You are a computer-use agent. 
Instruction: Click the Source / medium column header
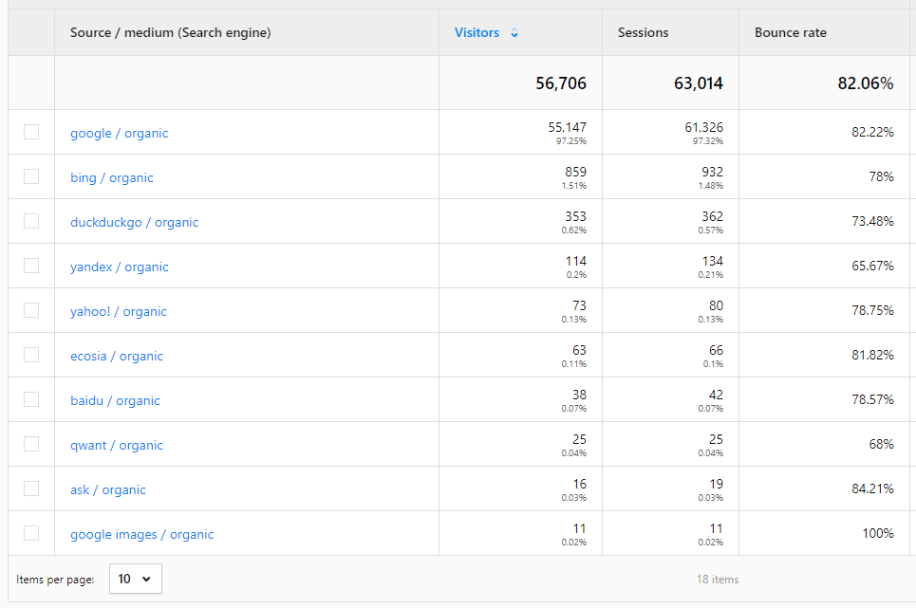[170, 33]
